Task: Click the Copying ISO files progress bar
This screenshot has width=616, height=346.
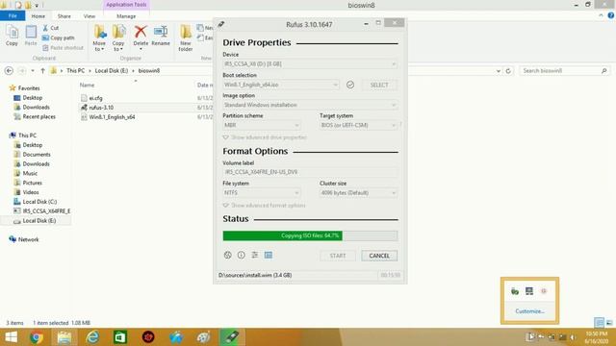Action: pos(310,235)
